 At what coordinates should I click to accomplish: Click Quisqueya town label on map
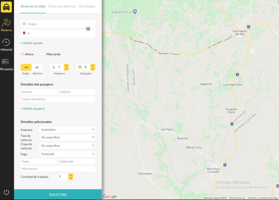click(x=145, y=173)
